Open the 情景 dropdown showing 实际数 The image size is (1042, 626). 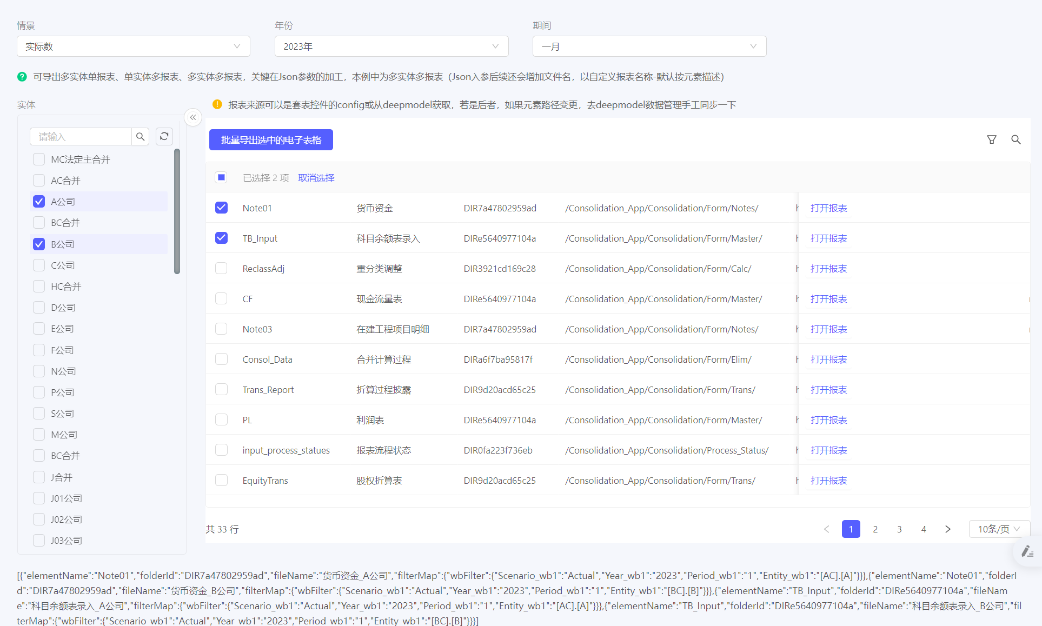133,46
